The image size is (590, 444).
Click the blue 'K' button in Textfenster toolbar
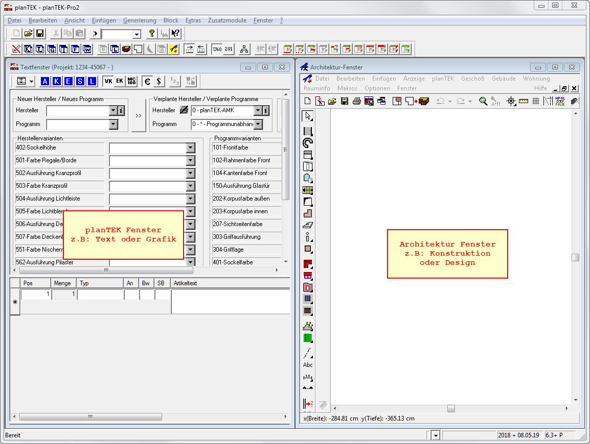[x=57, y=81]
